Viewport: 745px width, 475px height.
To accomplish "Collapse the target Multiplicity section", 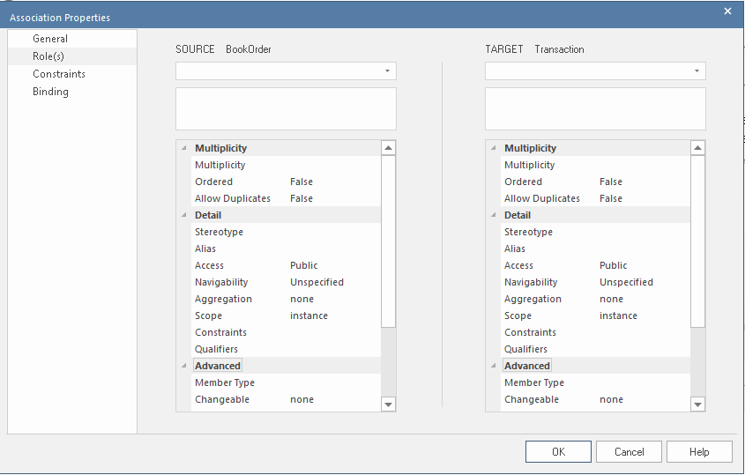I will coord(493,148).
